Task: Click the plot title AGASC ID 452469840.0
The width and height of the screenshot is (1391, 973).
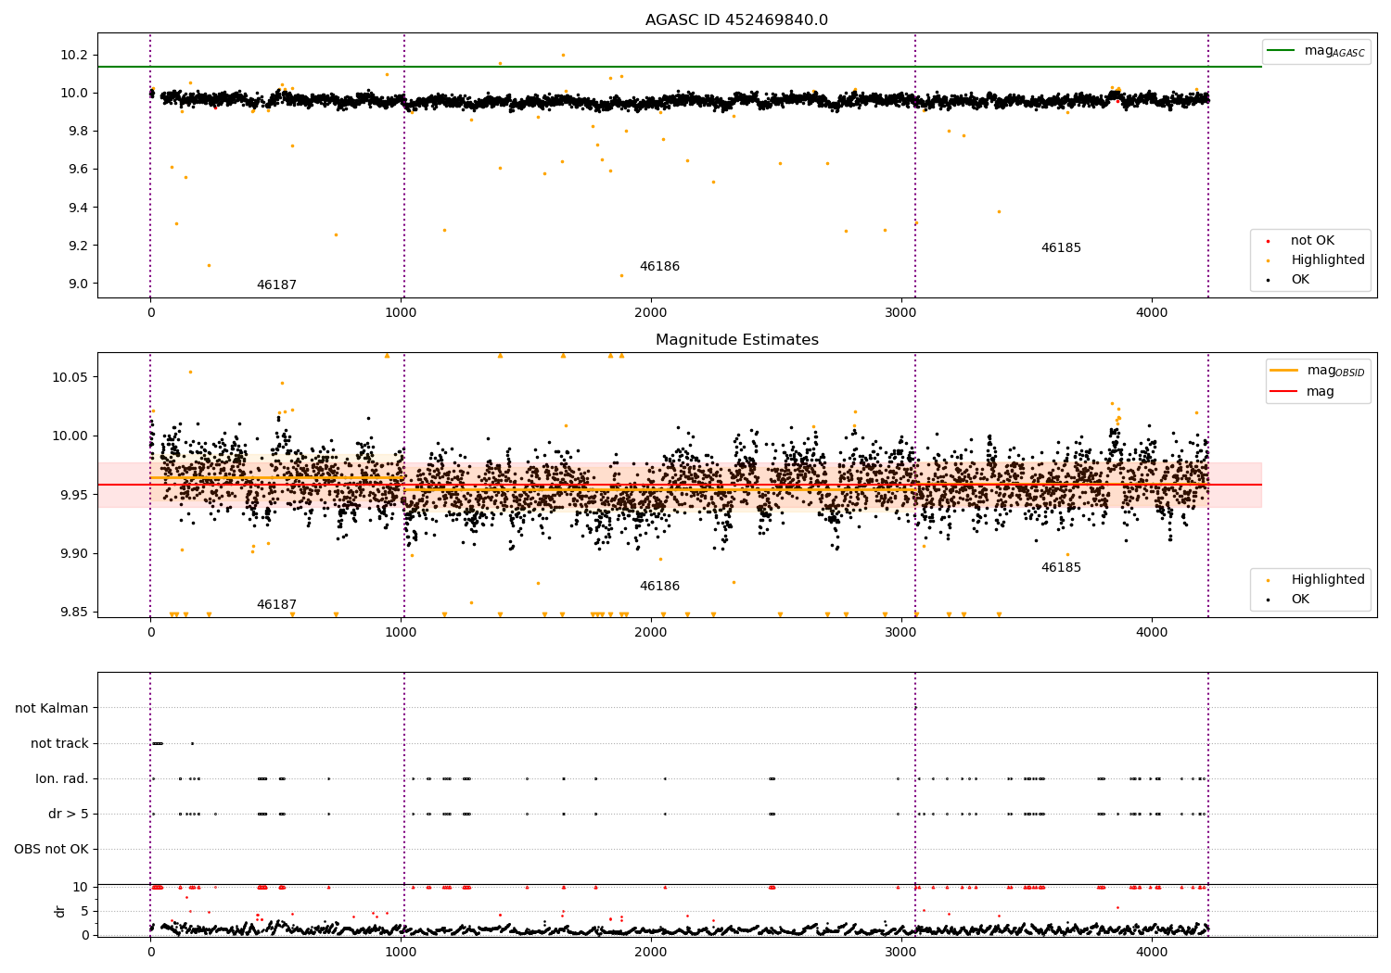Action: 736,20
